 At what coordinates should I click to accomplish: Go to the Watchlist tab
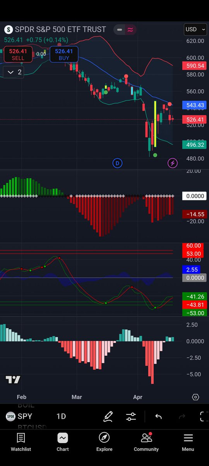[21, 443]
